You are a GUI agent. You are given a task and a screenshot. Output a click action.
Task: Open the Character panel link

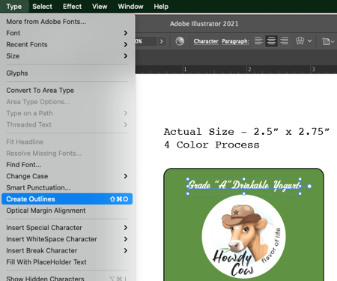coord(206,41)
